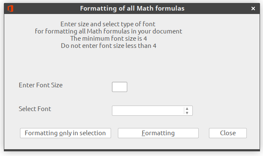Close the dialog with the X icon
The width and height of the screenshot is (263, 156).
point(253,8)
